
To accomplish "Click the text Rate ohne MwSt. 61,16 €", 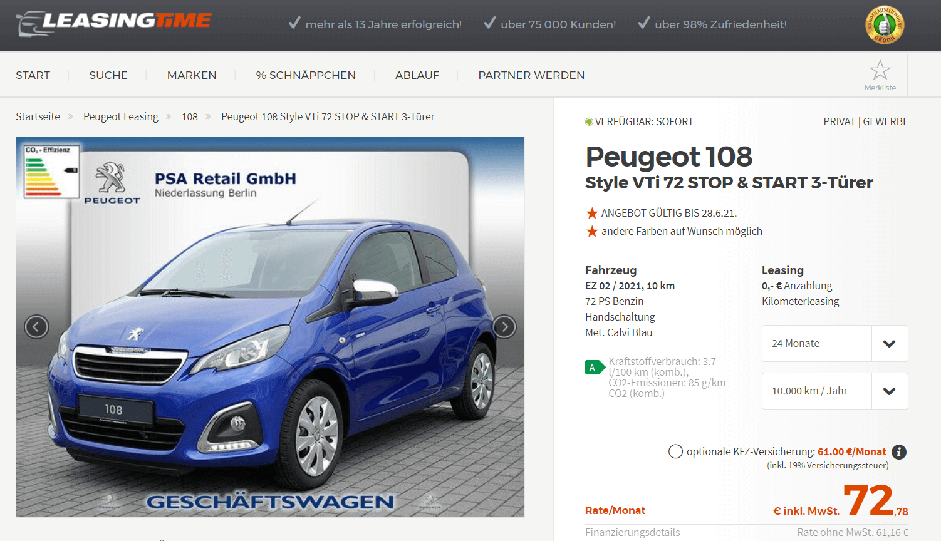I will coord(853,532).
